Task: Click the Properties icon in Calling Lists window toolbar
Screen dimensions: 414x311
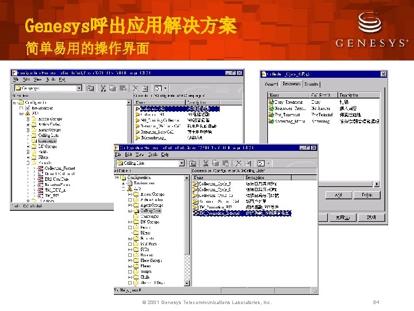Action: pyautogui.click(x=248, y=163)
